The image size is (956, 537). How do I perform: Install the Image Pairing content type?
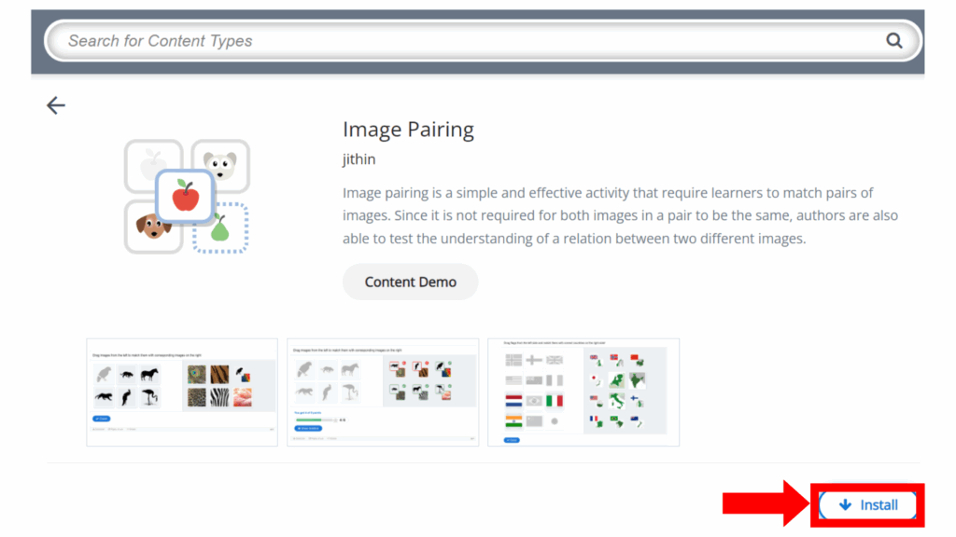click(867, 505)
